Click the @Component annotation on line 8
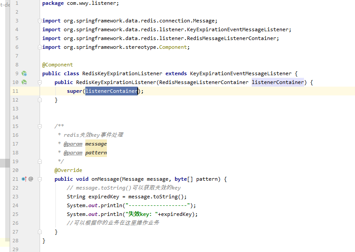Viewport: 355px width, 252px height. 58,65
